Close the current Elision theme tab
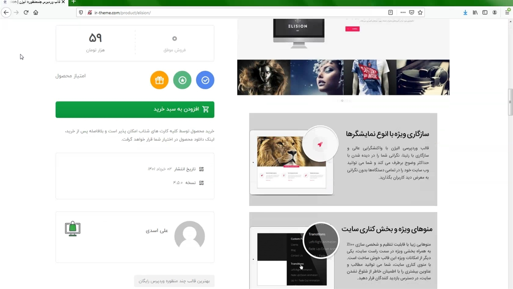Image resolution: width=513 pixels, height=289 pixels. click(63, 2)
